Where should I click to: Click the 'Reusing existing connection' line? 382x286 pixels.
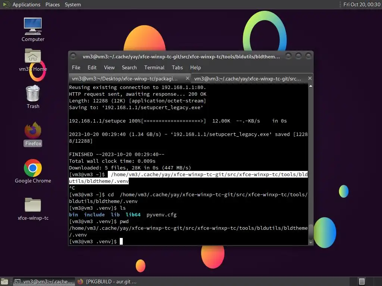coord(138,87)
